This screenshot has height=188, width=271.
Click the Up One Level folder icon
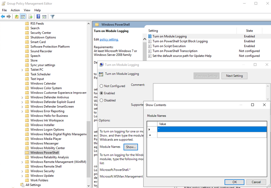pos(17,17)
